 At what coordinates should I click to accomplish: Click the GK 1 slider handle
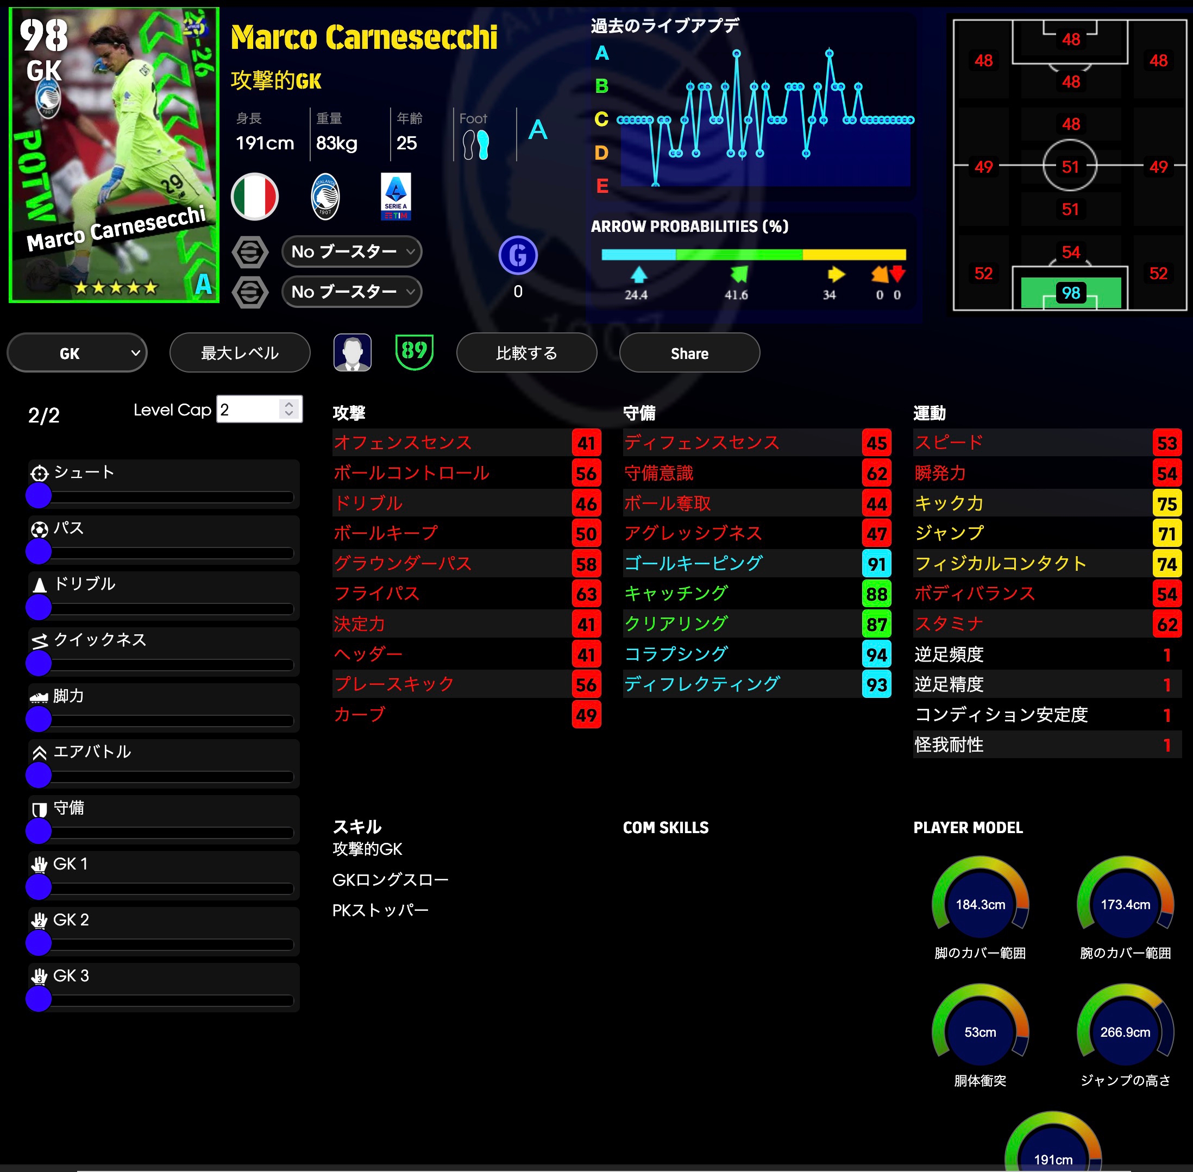click(39, 887)
